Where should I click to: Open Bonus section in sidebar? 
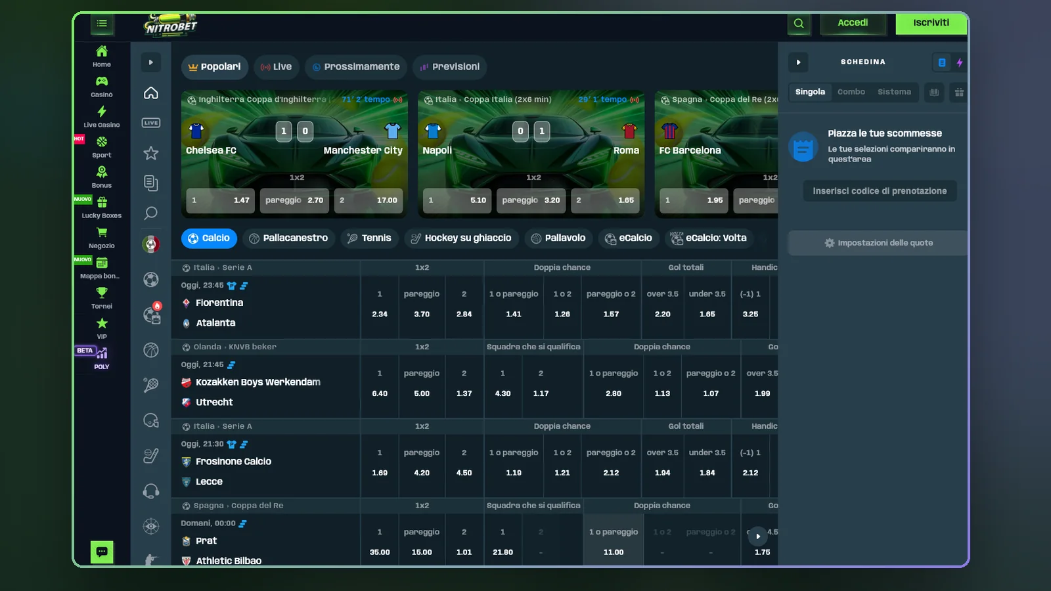(102, 177)
